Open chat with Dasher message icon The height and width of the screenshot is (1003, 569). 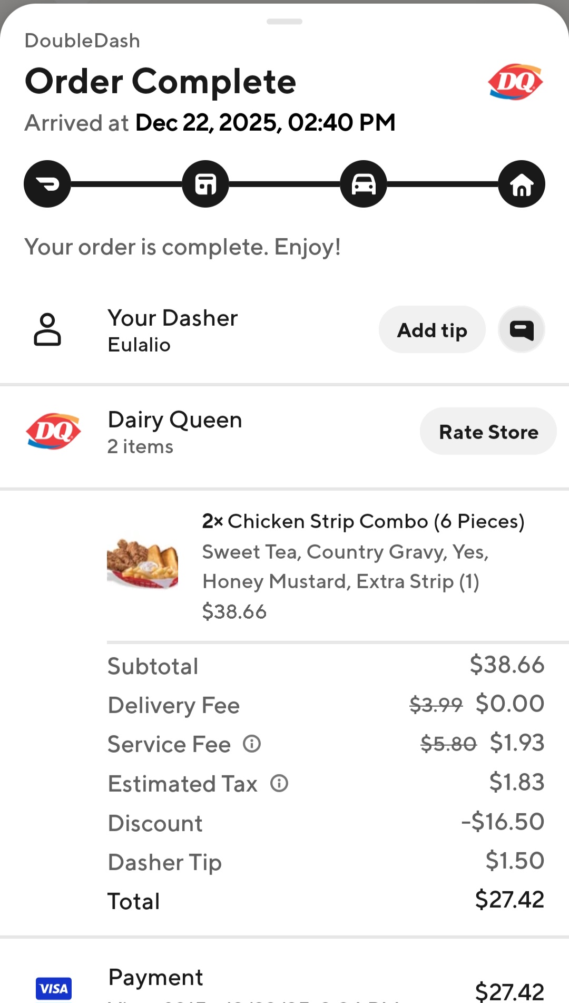coord(522,330)
